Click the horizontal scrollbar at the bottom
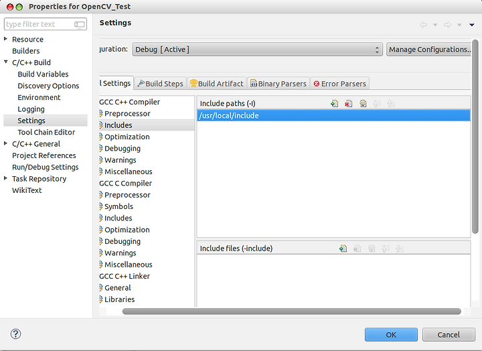Screen dimensions: 482x351 (291, 311)
